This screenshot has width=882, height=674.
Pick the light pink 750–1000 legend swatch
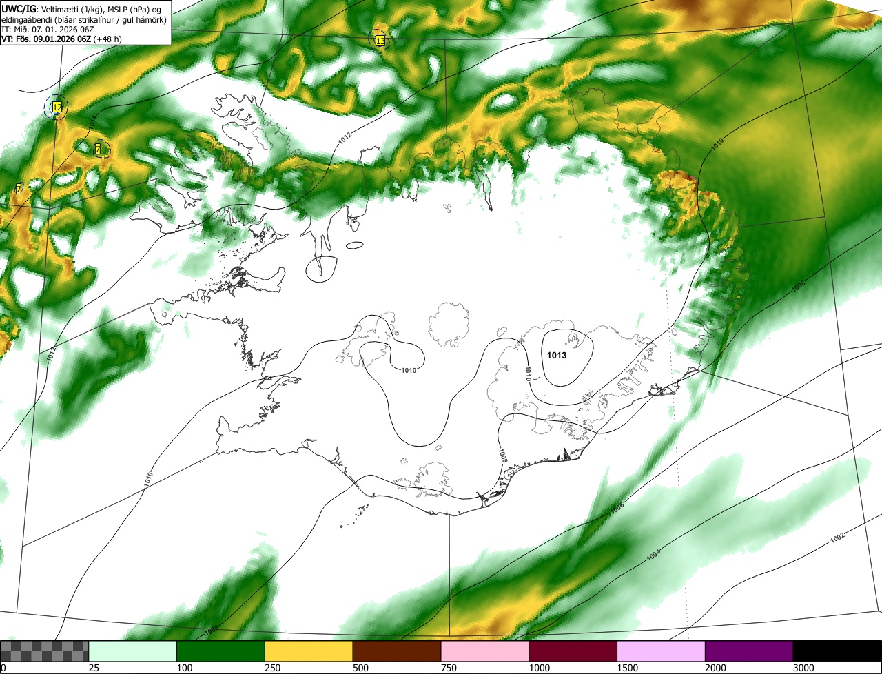coord(485,651)
